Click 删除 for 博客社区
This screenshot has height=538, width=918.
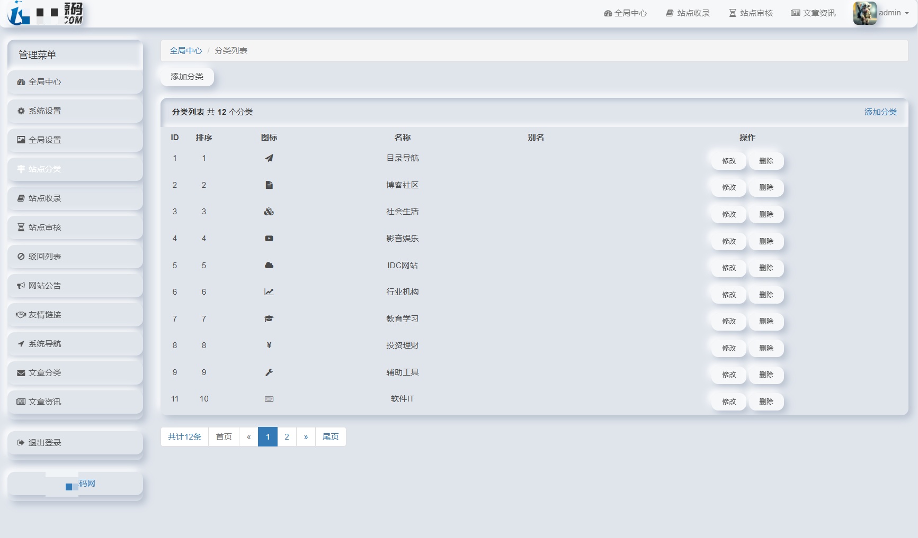(x=766, y=187)
